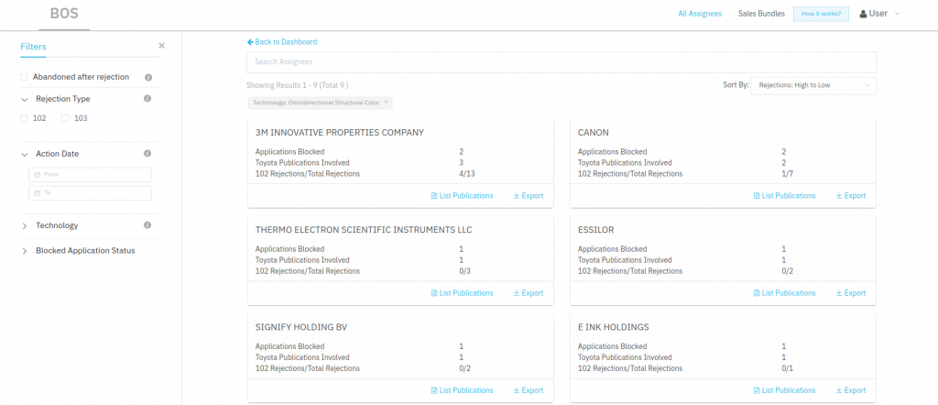This screenshot has height=405, width=938.
Task: Click the ESSILOR card title
Action: click(x=595, y=230)
